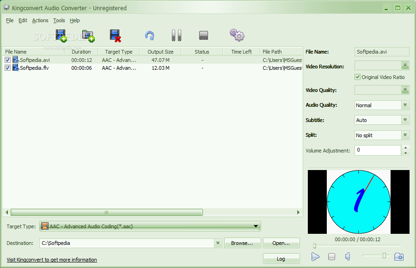Image resolution: width=416 pixels, height=268 pixels.
Task: Click the 00:00:12 duration cell in list
Action: (81, 60)
